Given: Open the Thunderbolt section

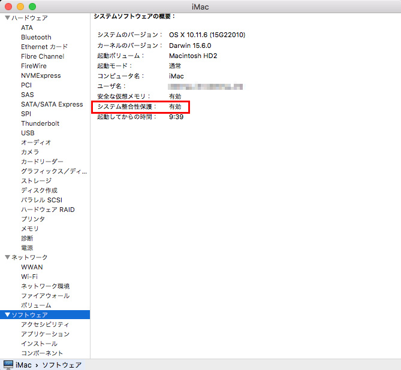Looking at the screenshot, I should click(x=40, y=123).
